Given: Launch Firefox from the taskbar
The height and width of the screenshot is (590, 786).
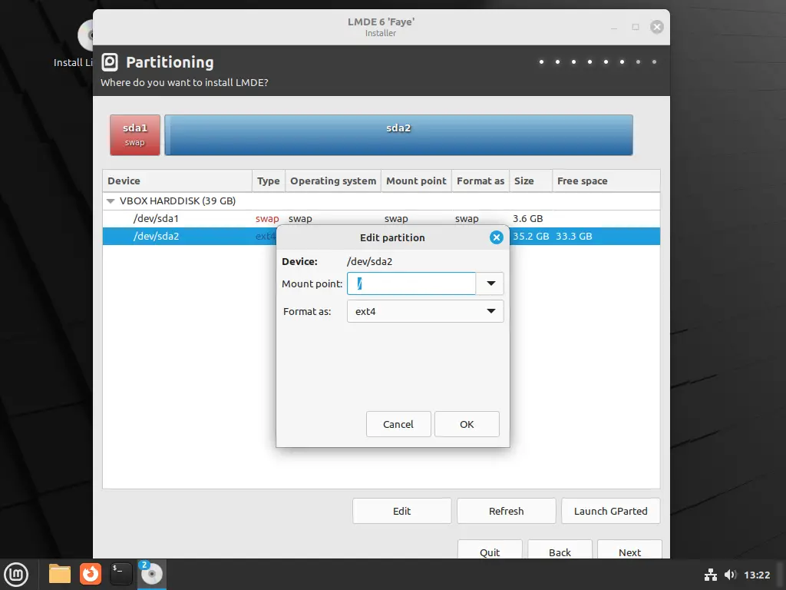Looking at the screenshot, I should tap(91, 574).
